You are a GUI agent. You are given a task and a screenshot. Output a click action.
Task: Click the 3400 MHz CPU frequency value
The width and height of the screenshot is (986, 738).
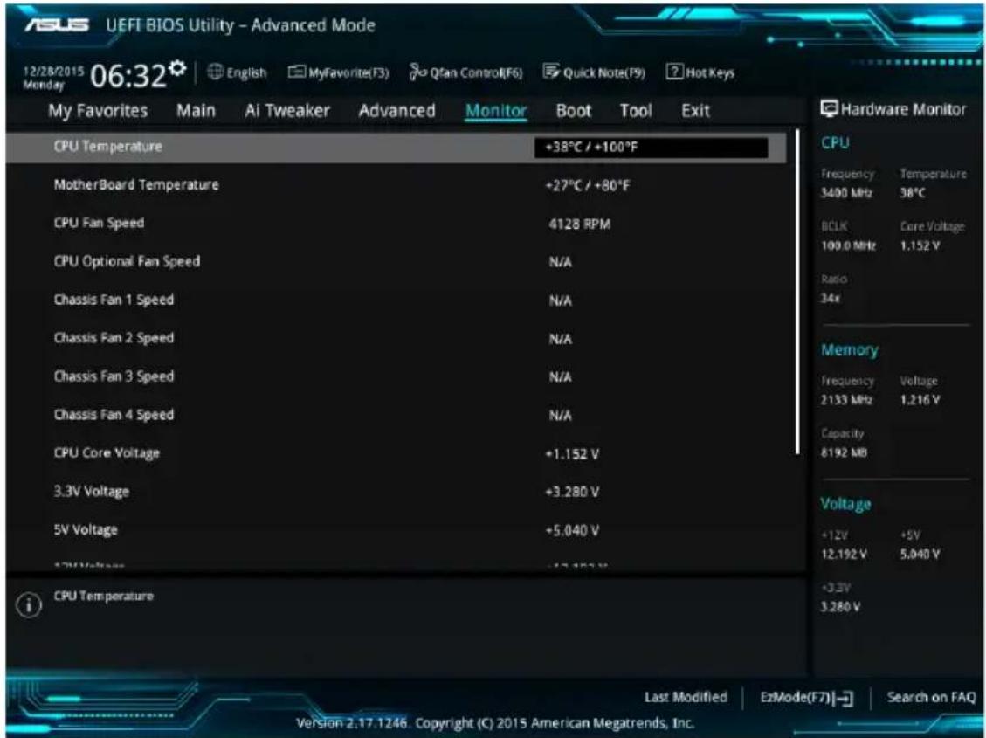846,193
